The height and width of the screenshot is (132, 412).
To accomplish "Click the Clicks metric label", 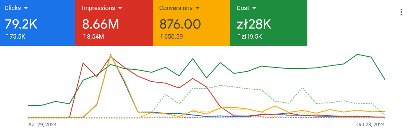I will click(x=13, y=8).
